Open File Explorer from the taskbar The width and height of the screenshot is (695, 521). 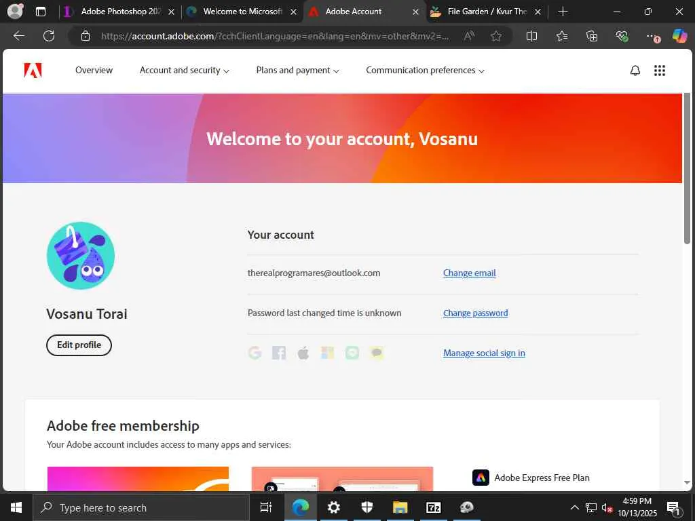[x=400, y=507]
